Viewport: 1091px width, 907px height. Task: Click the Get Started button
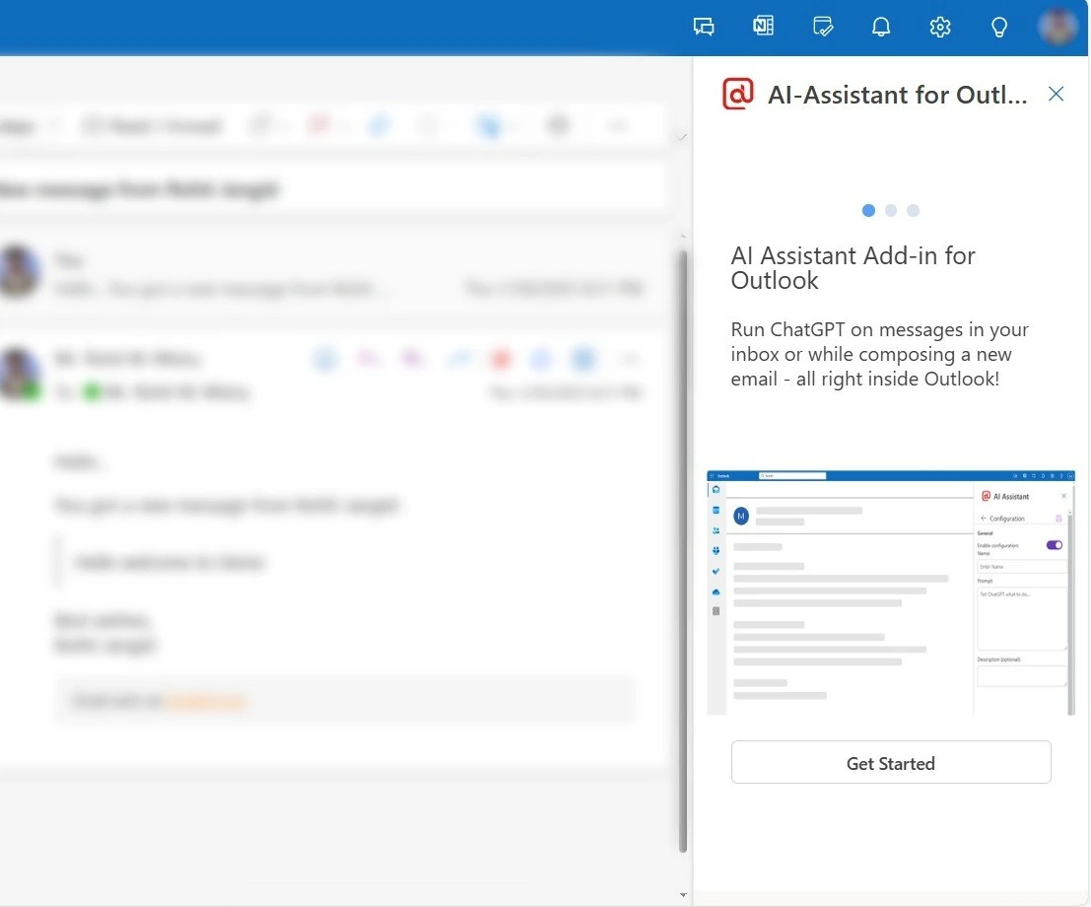pos(891,762)
